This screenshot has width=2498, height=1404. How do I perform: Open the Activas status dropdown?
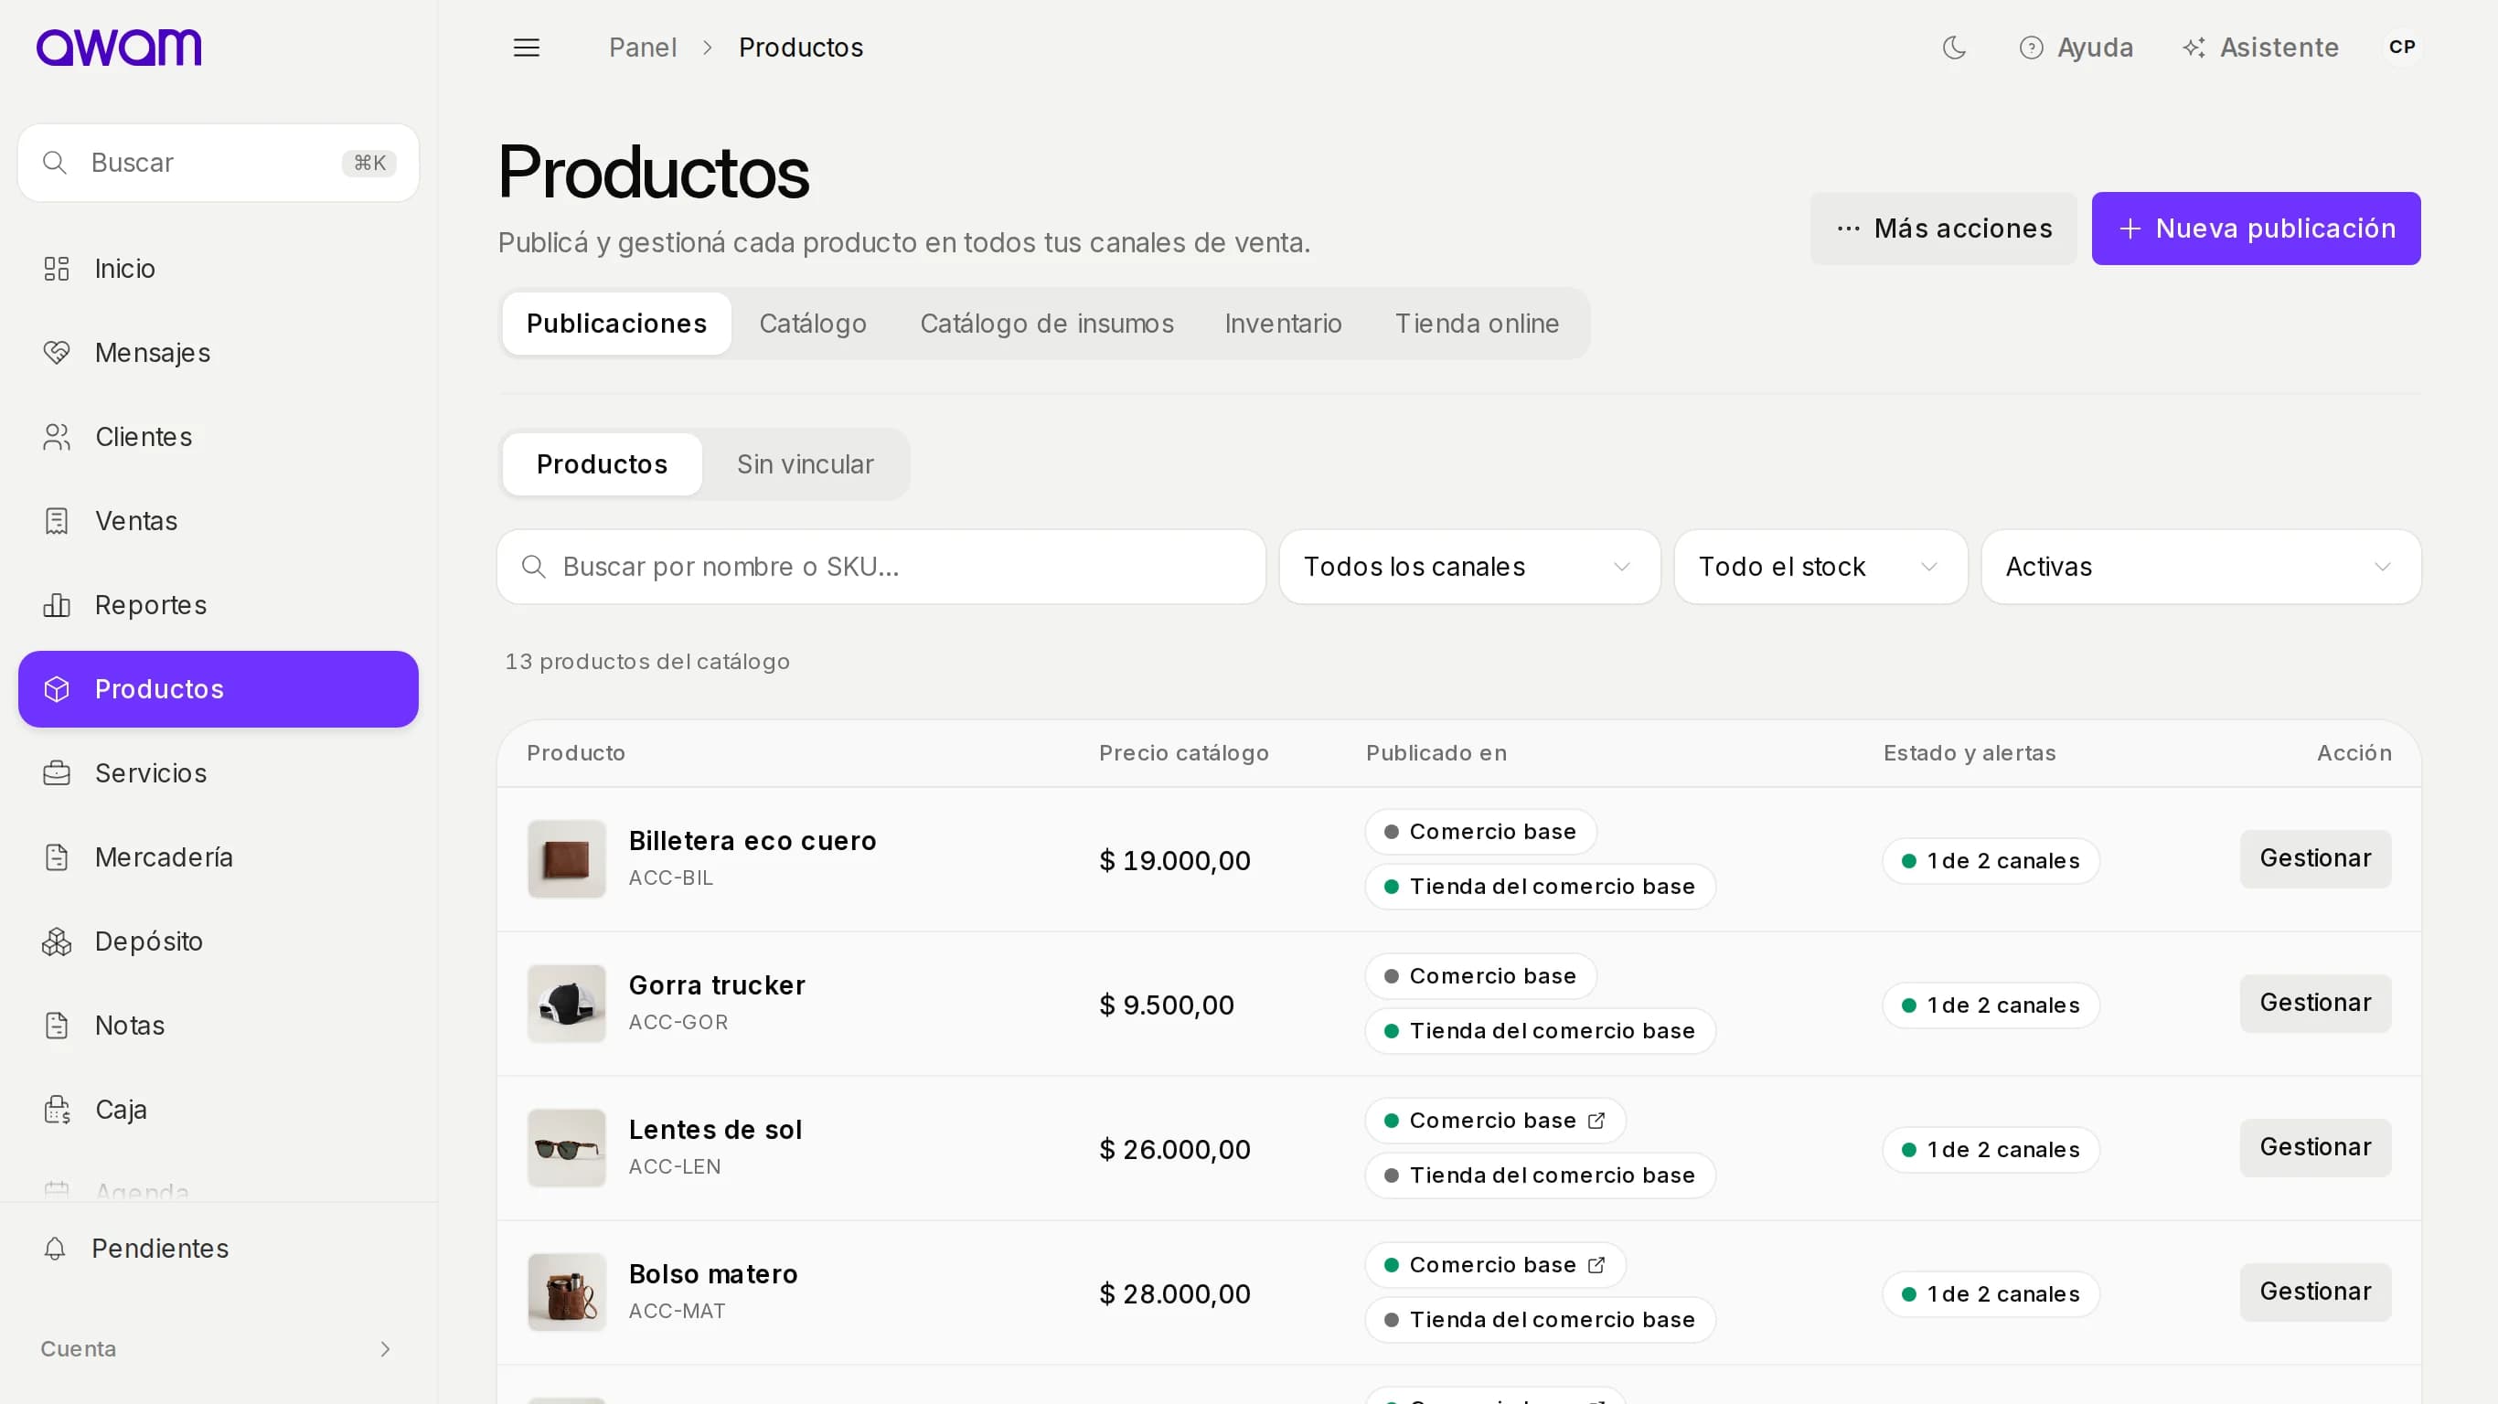pos(2200,568)
